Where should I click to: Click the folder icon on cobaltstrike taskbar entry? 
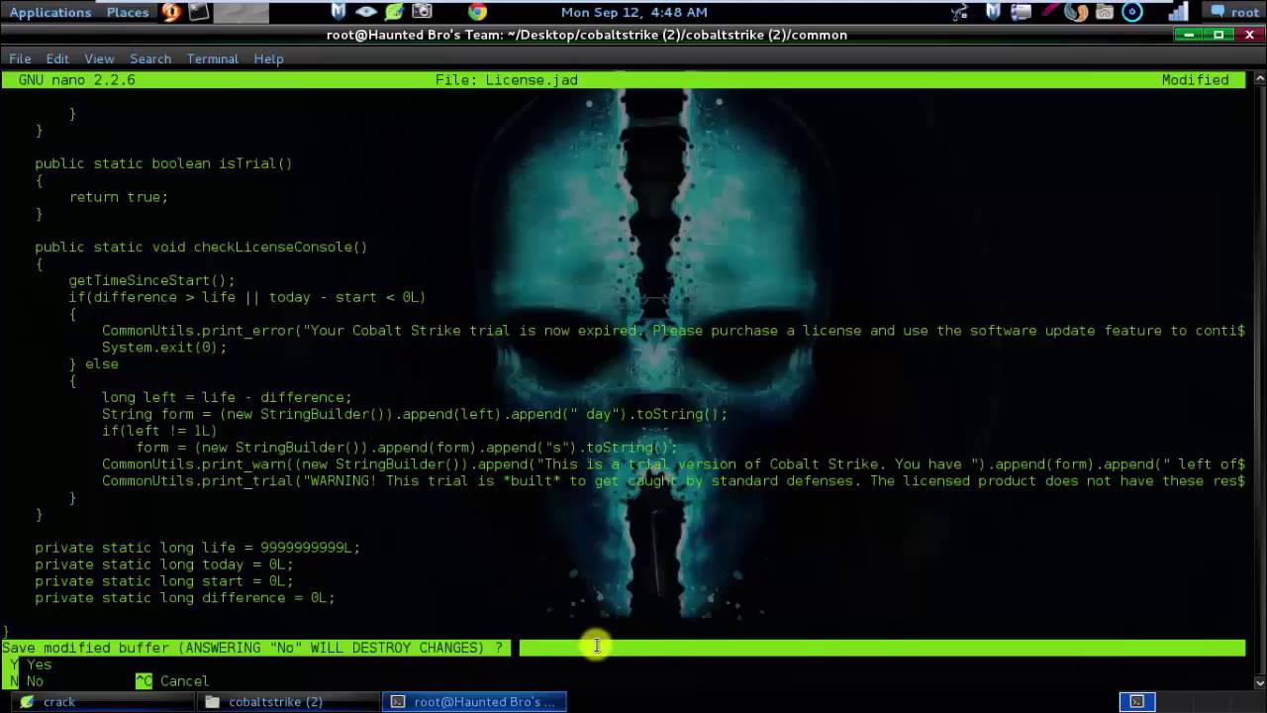[213, 701]
